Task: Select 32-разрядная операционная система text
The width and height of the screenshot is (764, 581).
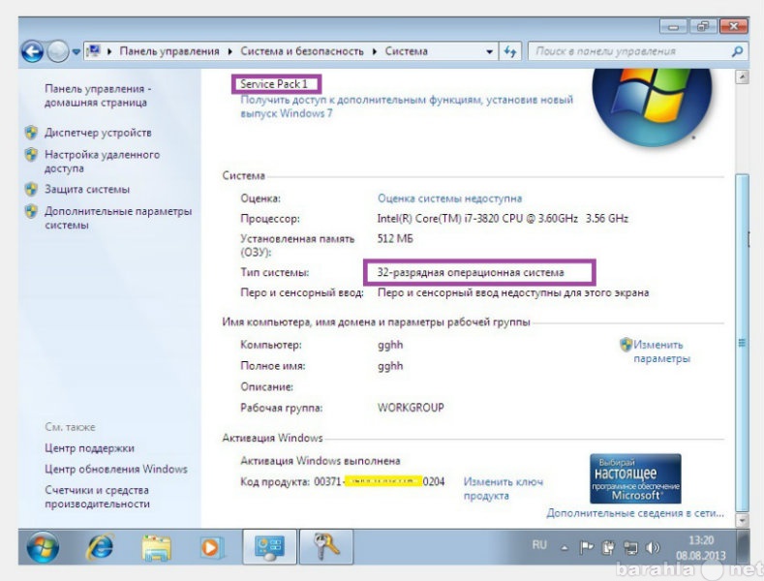Action: point(471,272)
